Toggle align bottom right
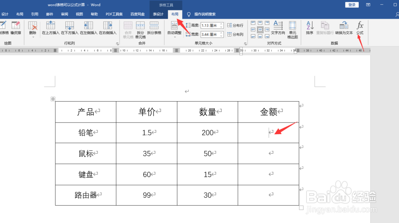The height and width of the screenshot is (223, 399). coord(267,36)
